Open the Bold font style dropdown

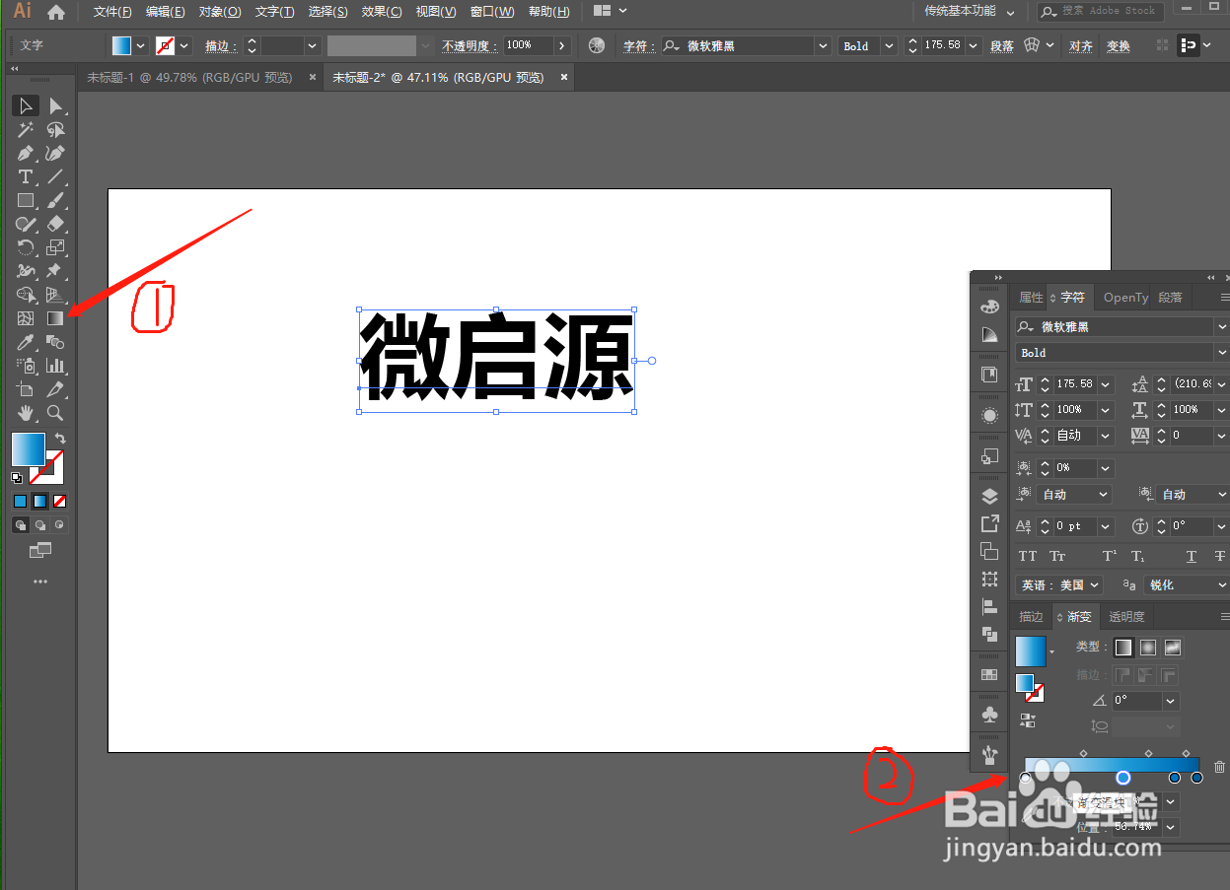[1221, 352]
